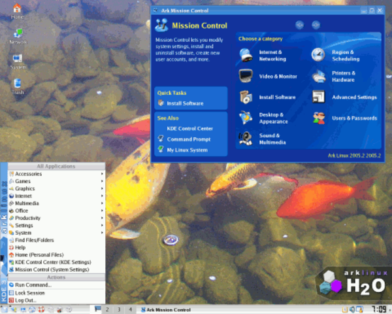Switch to virtual desktop 1
392x314 pixels.
click(x=96, y=309)
